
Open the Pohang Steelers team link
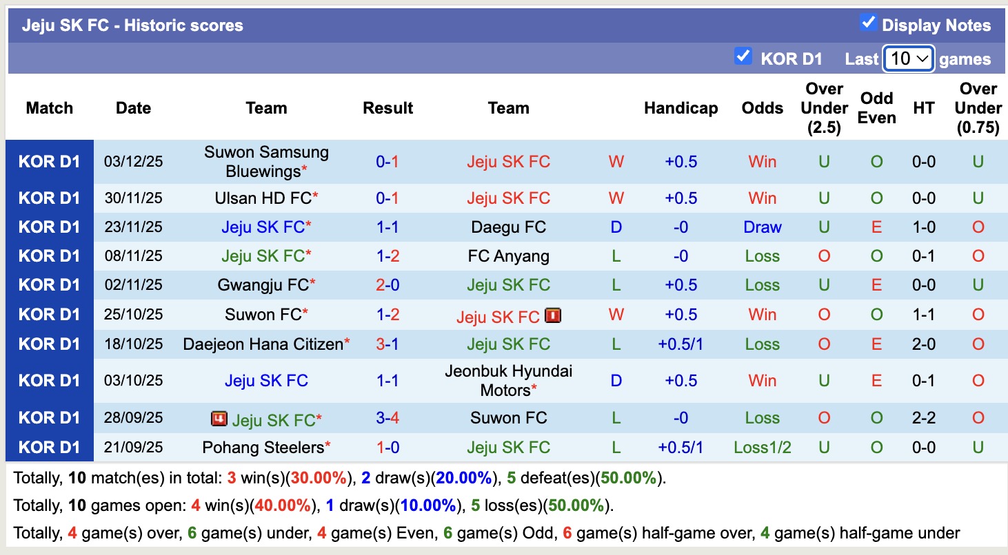point(263,448)
